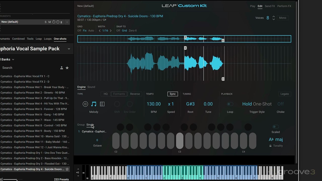Click the Shift knob

pos(117,104)
